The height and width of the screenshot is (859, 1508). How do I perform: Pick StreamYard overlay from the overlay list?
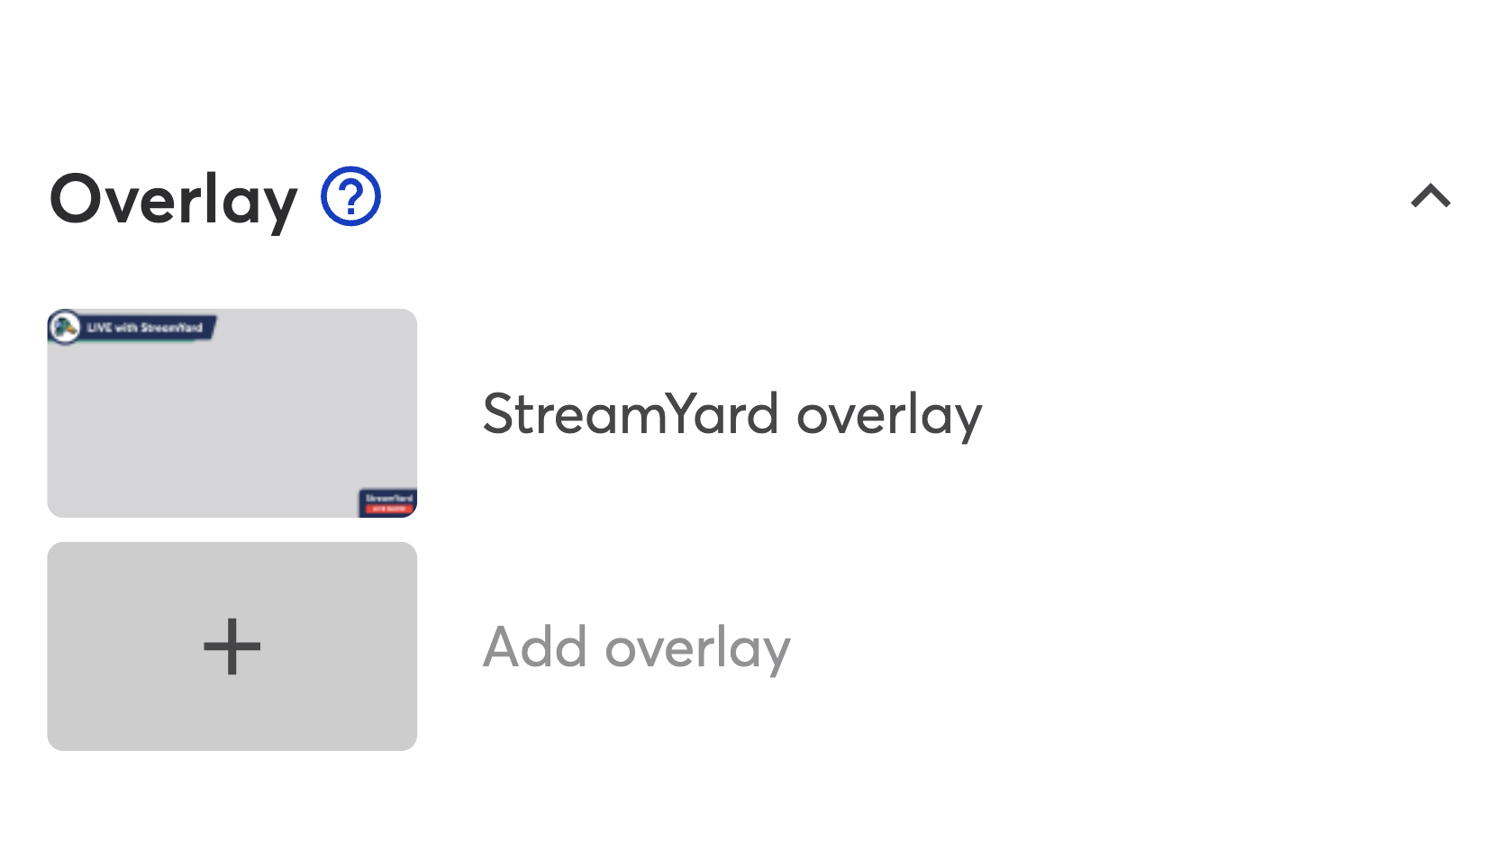(x=732, y=415)
